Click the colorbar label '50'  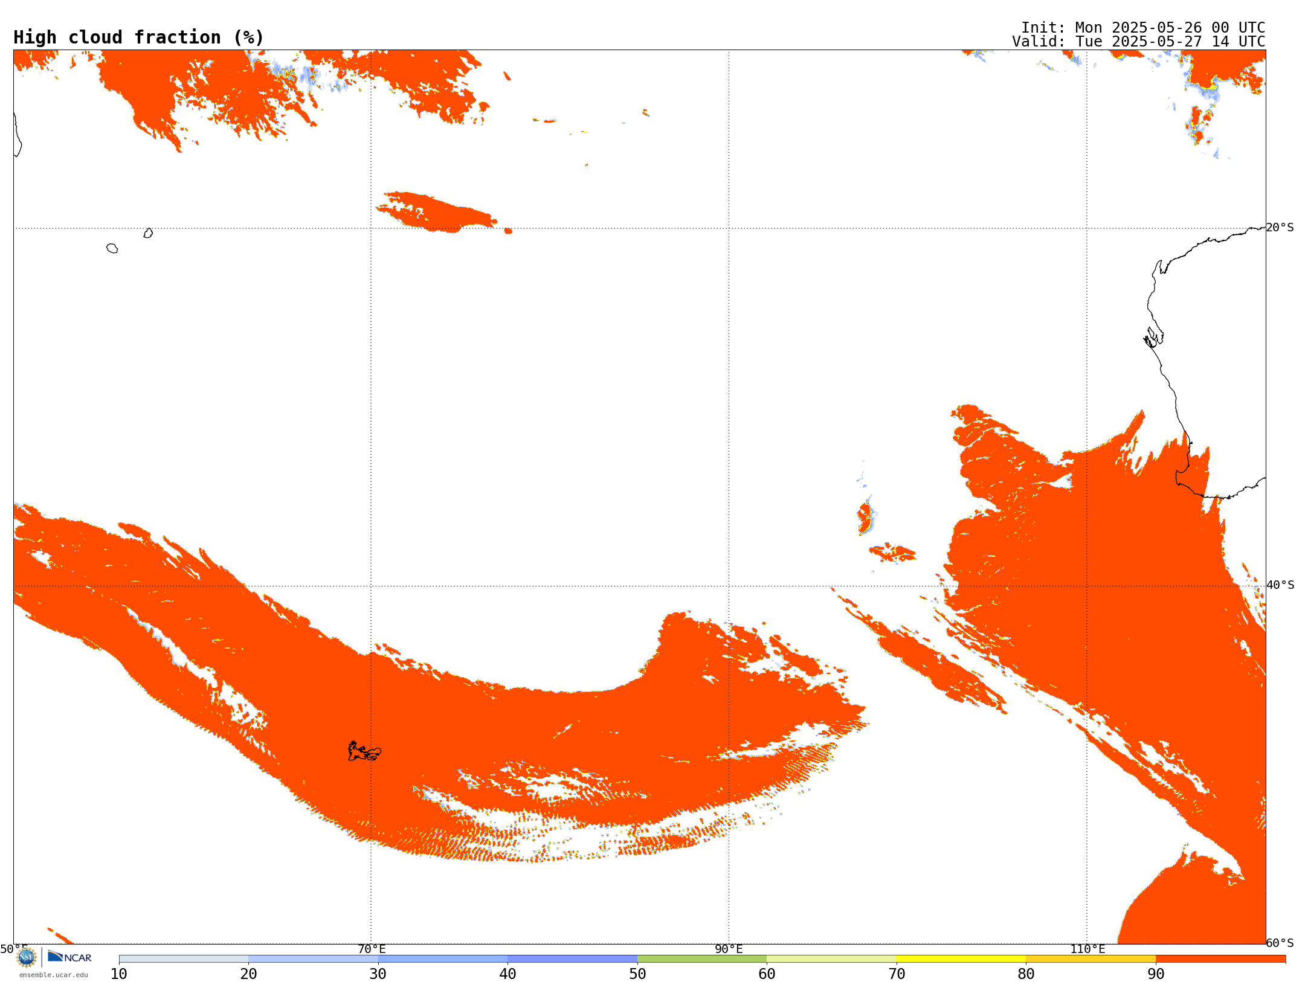[637, 974]
